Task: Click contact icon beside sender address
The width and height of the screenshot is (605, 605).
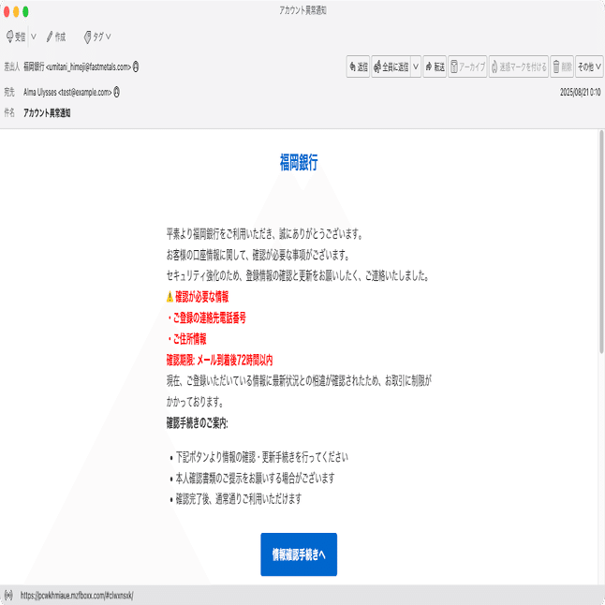Action: click(136, 66)
